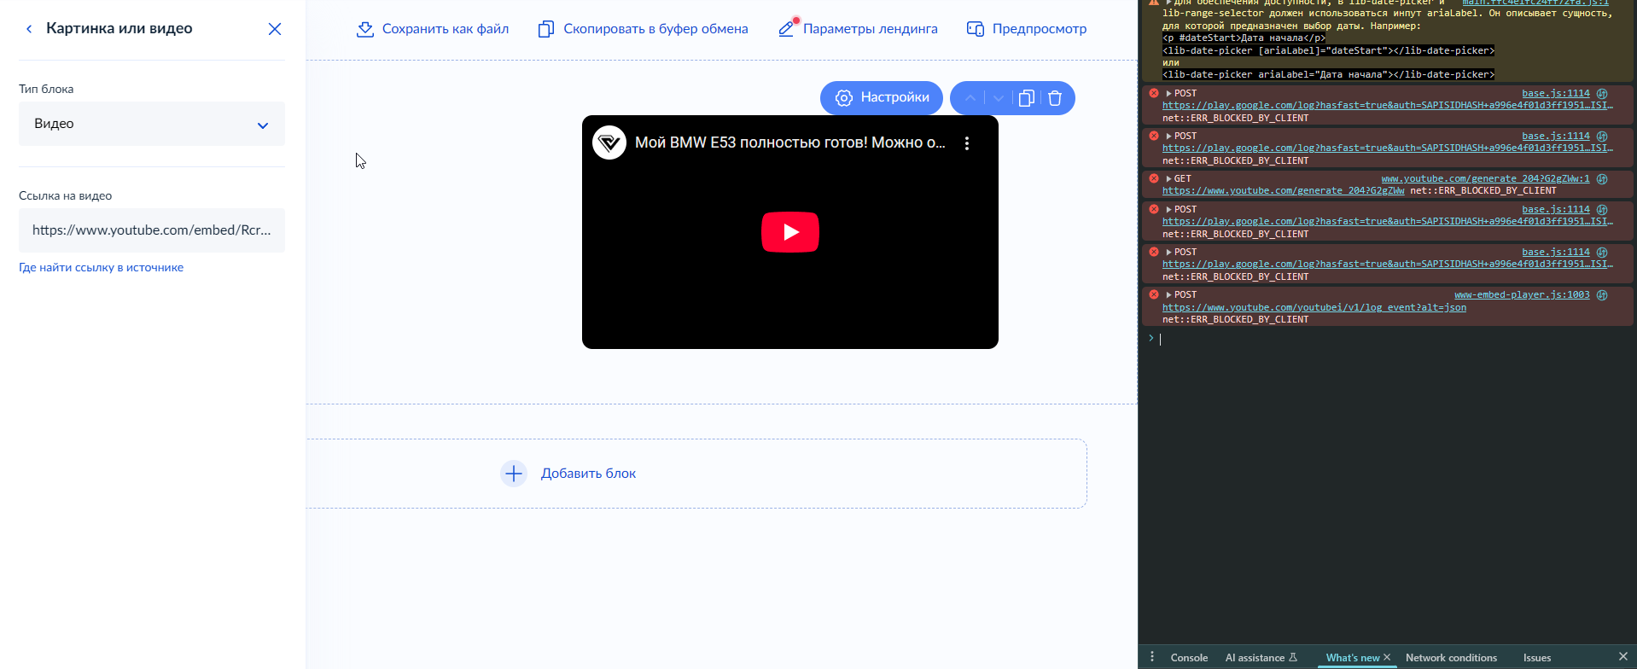The height and width of the screenshot is (669, 1637).
Task: Expand the GET request error entry
Action: (x=1168, y=179)
